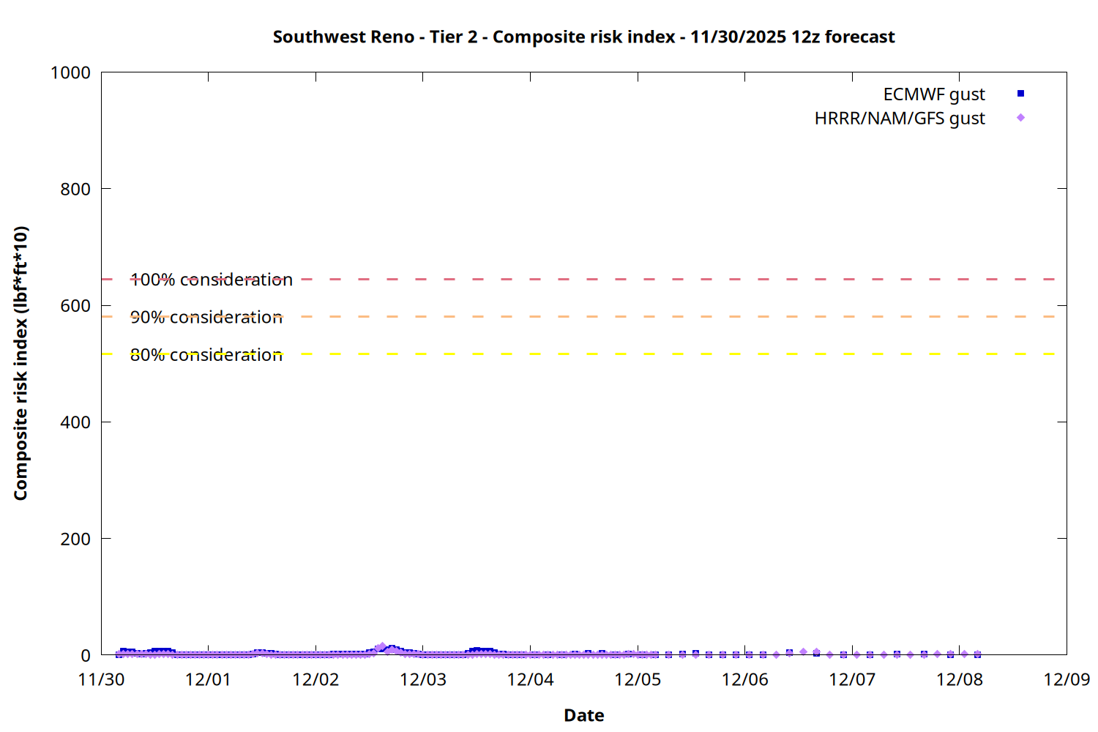Select the peak purple diamond data point
This screenshot has height=732, width=1098.
[382, 647]
